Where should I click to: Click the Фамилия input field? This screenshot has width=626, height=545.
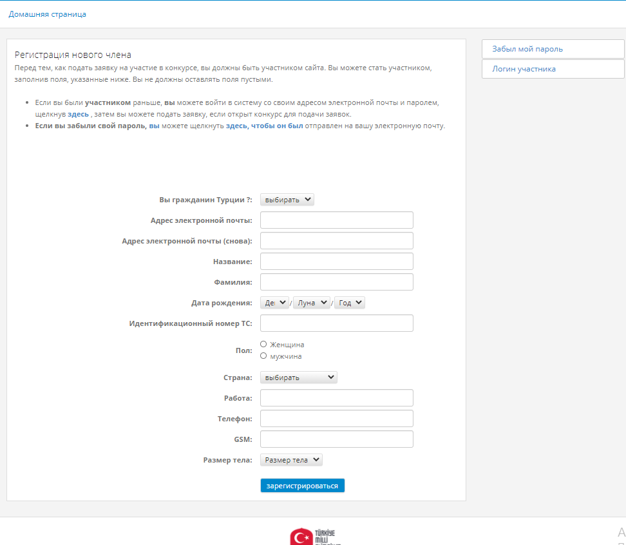336,282
